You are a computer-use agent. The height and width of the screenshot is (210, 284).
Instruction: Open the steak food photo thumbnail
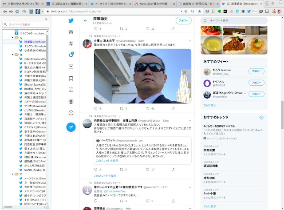pos(234,45)
